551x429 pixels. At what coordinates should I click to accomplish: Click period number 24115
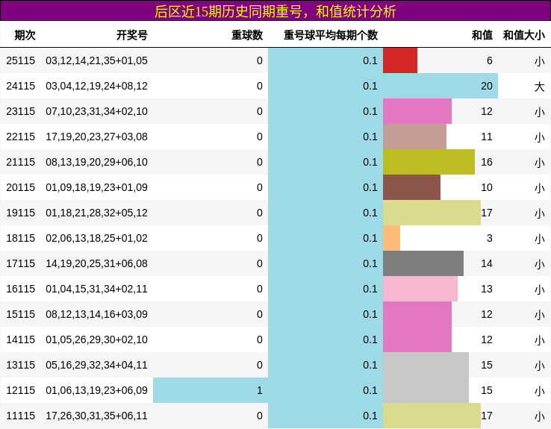coord(21,86)
